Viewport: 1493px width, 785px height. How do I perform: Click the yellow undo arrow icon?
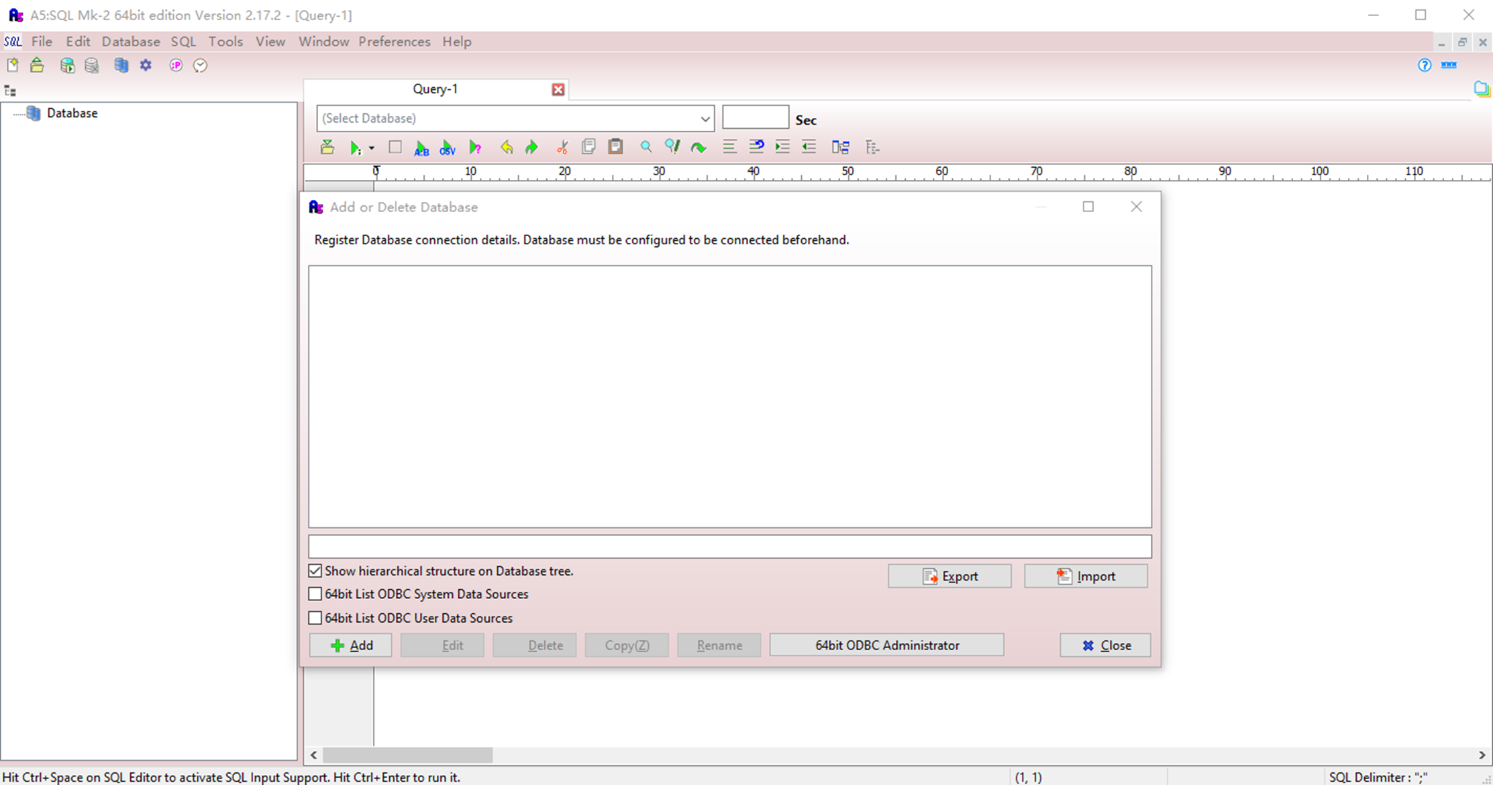pos(507,147)
